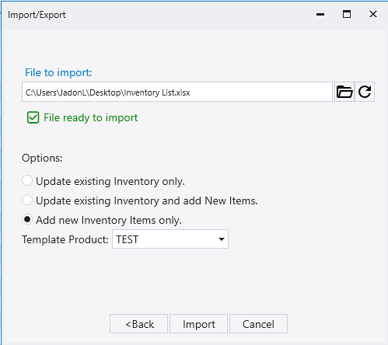Viewport: 388px width, 345px height.
Task: Click the 'File to import:' label
Action: (x=58, y=72)
